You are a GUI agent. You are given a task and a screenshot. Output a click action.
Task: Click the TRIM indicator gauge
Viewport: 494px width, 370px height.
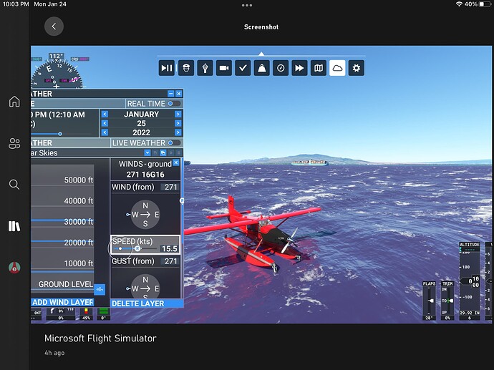(447, 301)
